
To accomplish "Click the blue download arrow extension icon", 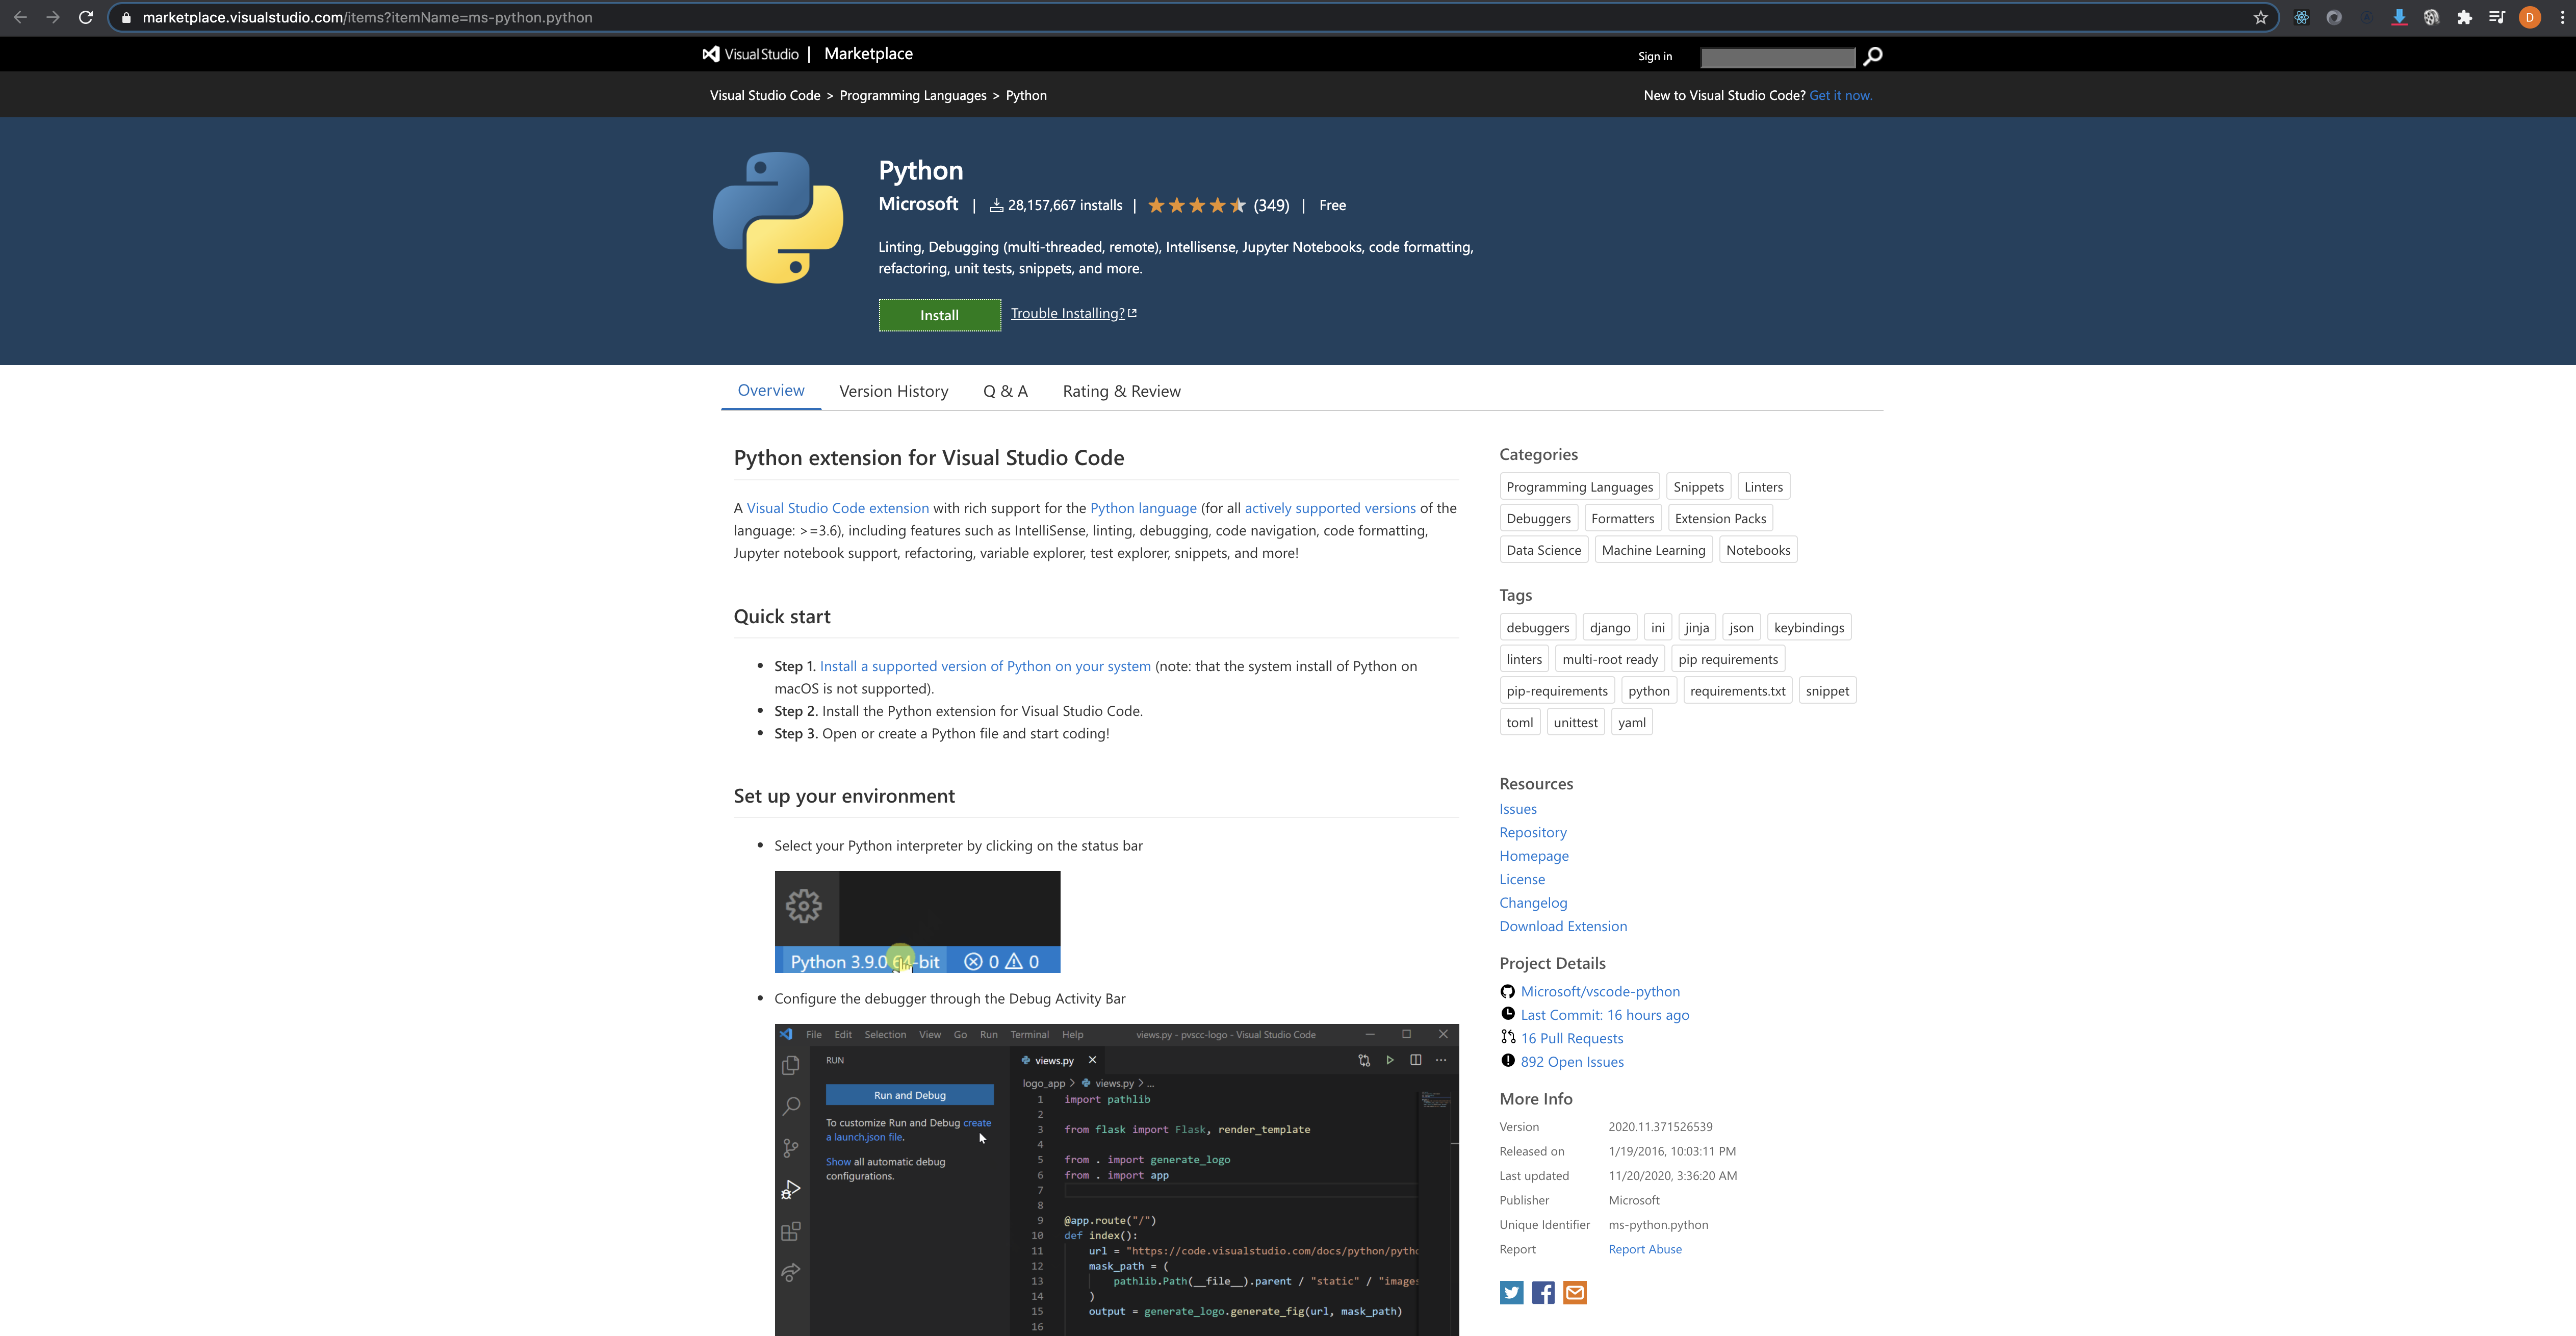I will point(2399,17).
